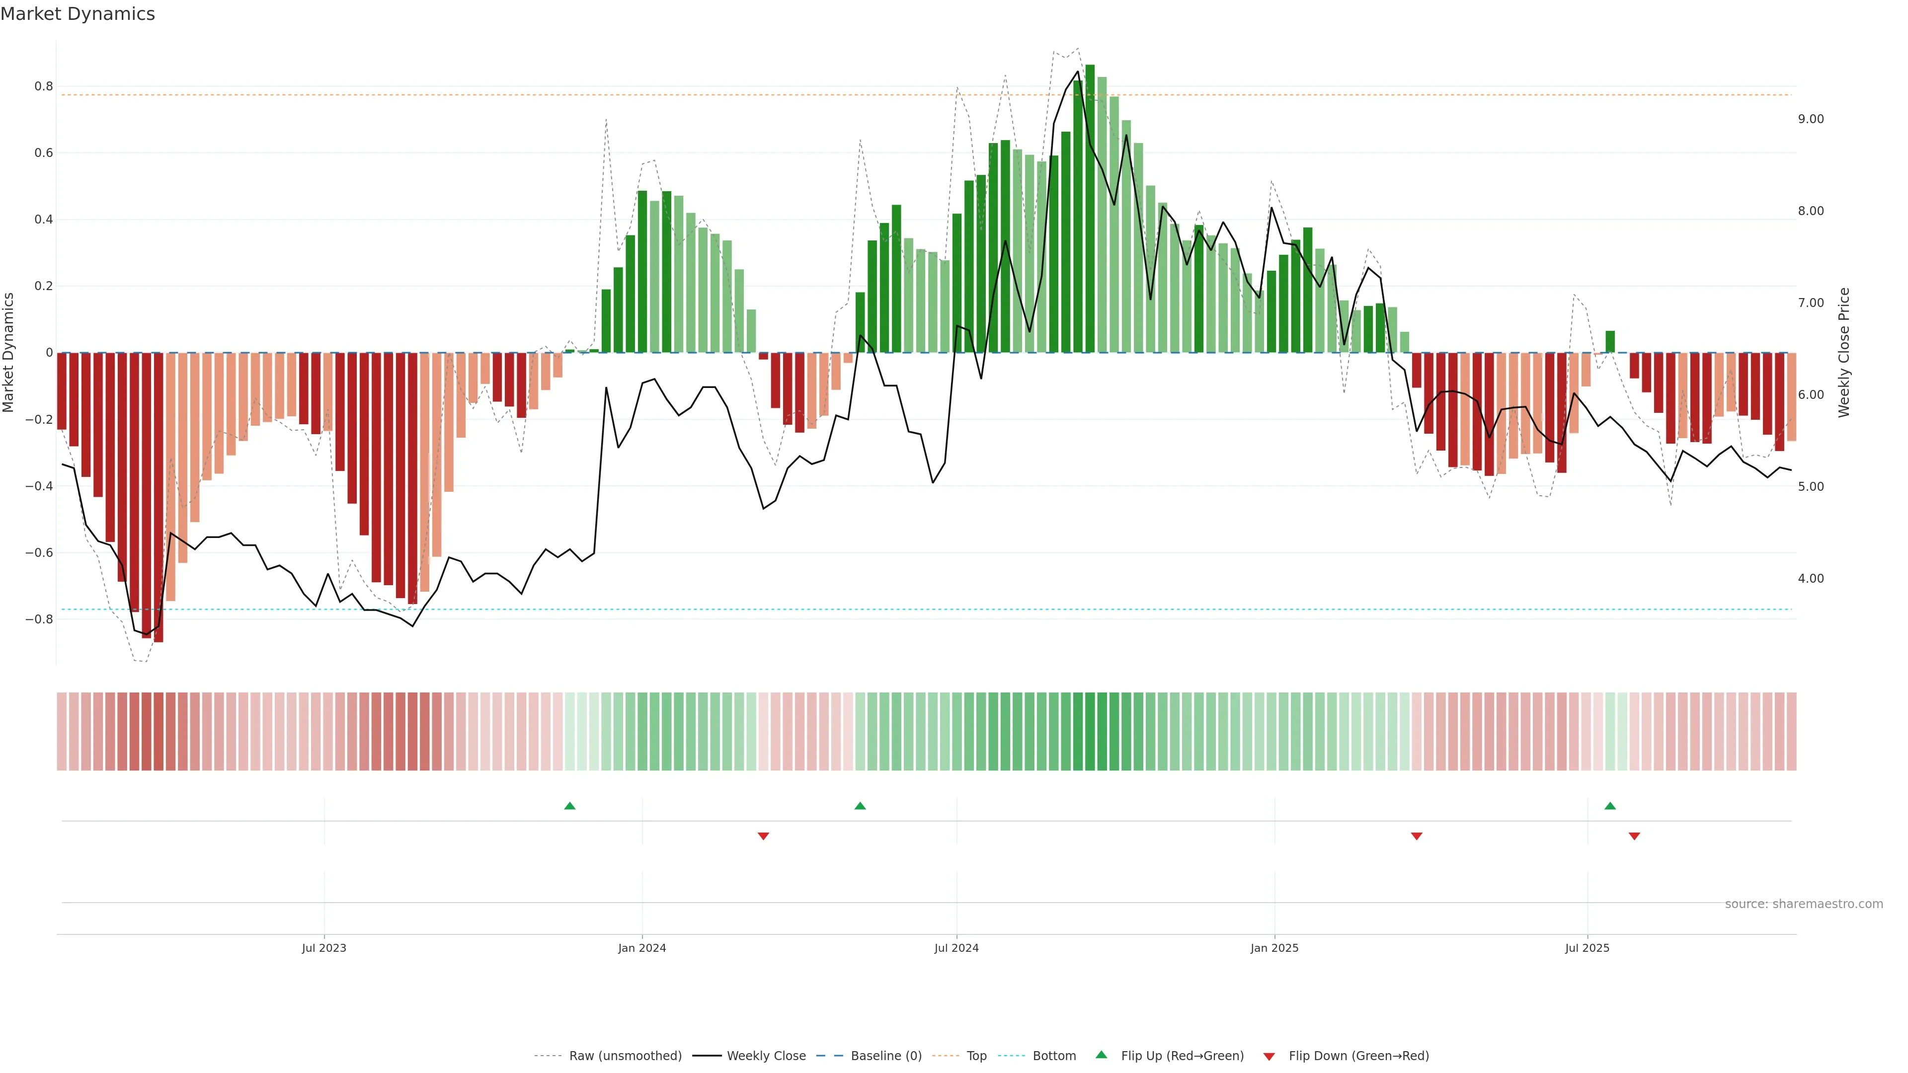Screen dimensions: 1908x1073
Task: Click the red flip-down marker after Jan 2024
Action: [764, 836]
